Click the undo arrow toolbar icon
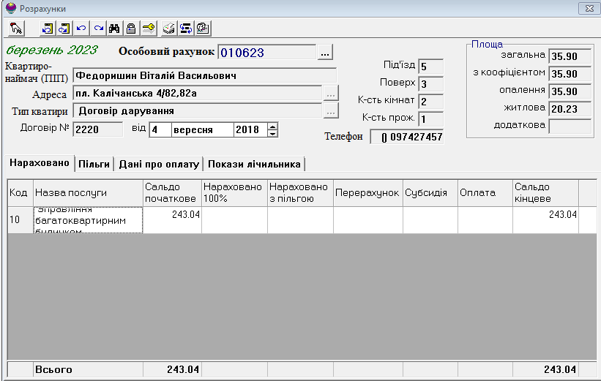Viewport: 601px width, 381px height. (81, 29)
